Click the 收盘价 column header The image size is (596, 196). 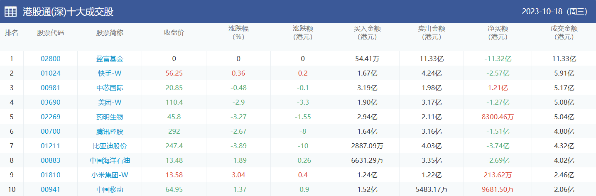point(174,33)
